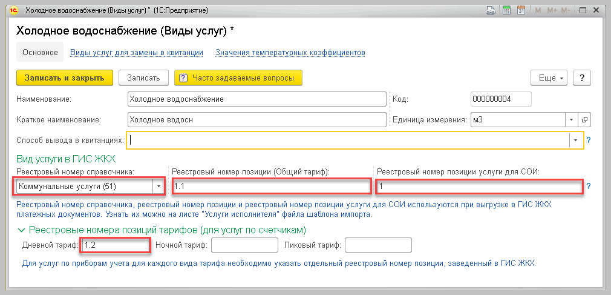Click the printer icon in title bar

pyautogui.click(x=492, y=10)
